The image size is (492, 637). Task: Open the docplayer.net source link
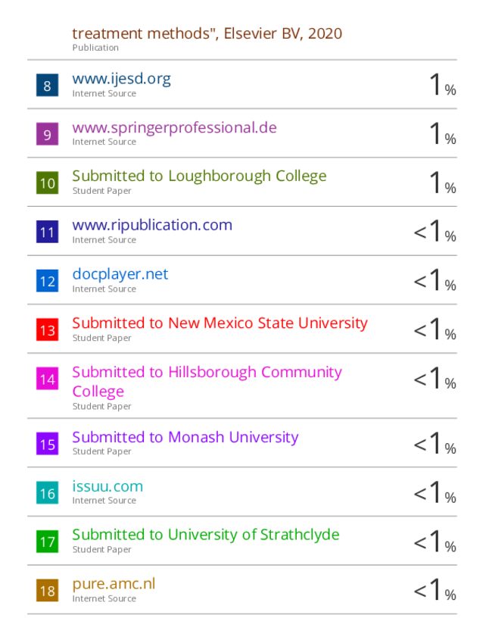coord(120,274)
